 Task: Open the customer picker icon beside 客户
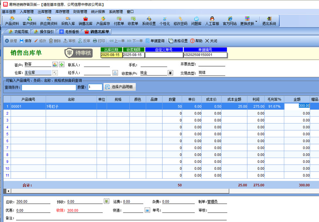coord(55,65)
